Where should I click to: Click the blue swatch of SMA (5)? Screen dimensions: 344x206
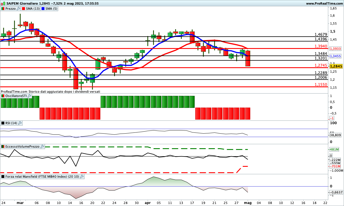43,9
